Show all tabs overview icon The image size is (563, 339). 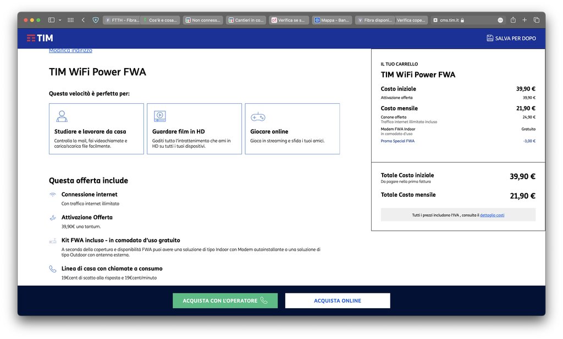[537, 20]
